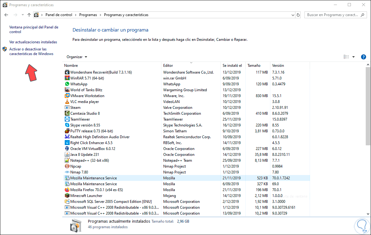
Task: Open recent locations dropdown beside navigation arrows
Action: coord(23,15)
